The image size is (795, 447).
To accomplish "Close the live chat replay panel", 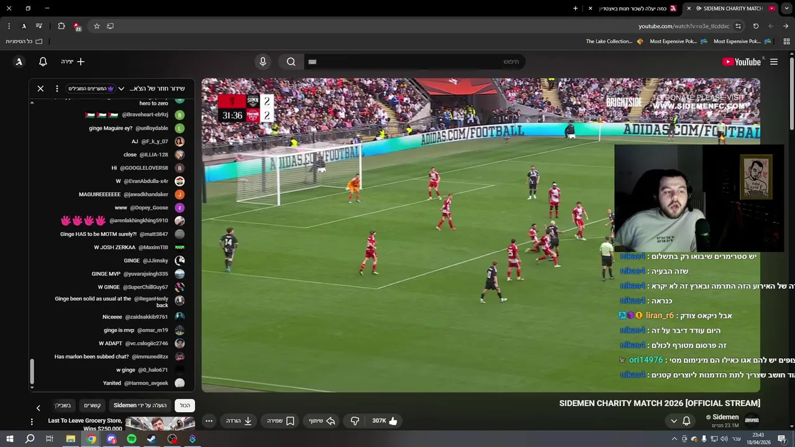I will [x=40, y=89].
